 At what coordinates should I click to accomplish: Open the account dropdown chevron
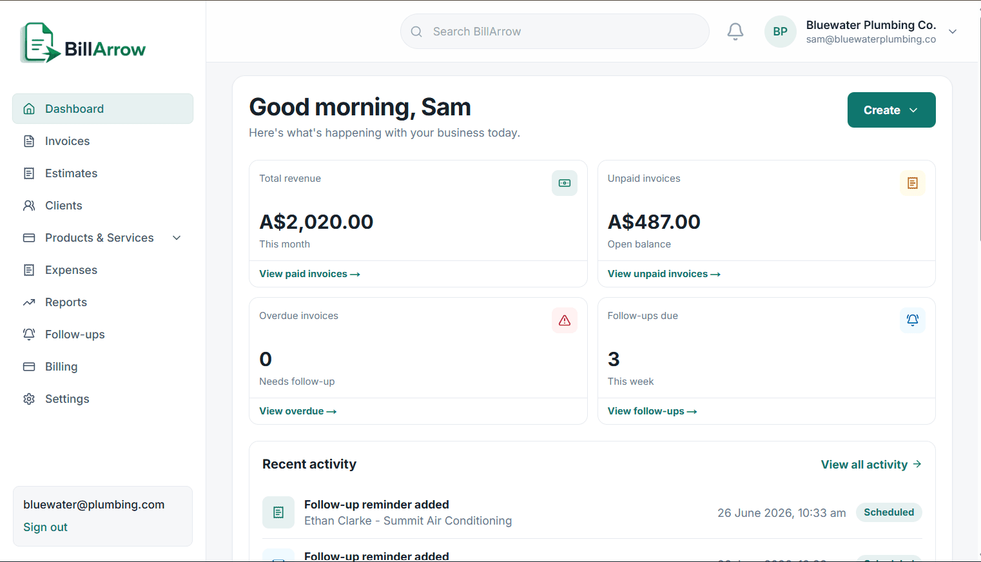coord(953,32)
